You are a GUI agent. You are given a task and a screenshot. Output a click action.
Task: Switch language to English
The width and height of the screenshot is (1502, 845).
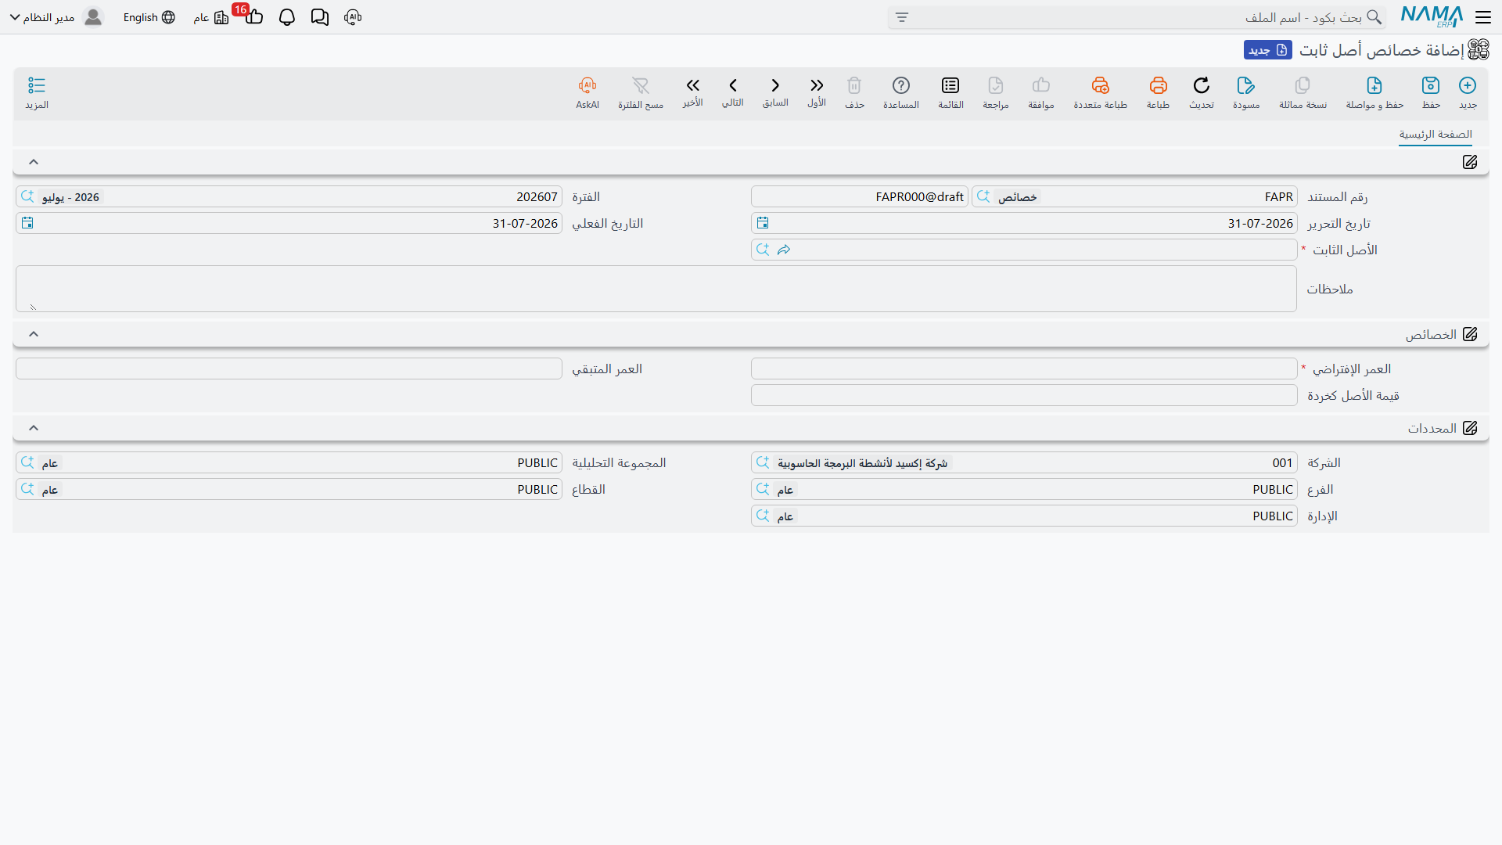point(149,17)
